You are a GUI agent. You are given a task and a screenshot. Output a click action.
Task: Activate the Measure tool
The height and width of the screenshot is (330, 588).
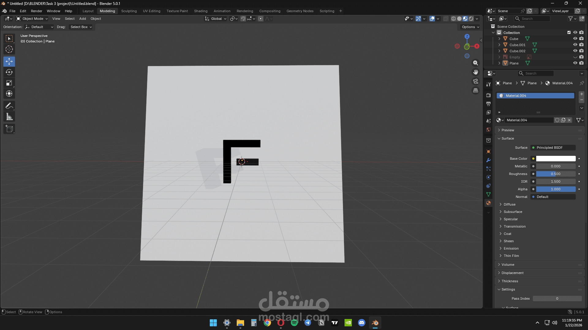coord(9,117)
